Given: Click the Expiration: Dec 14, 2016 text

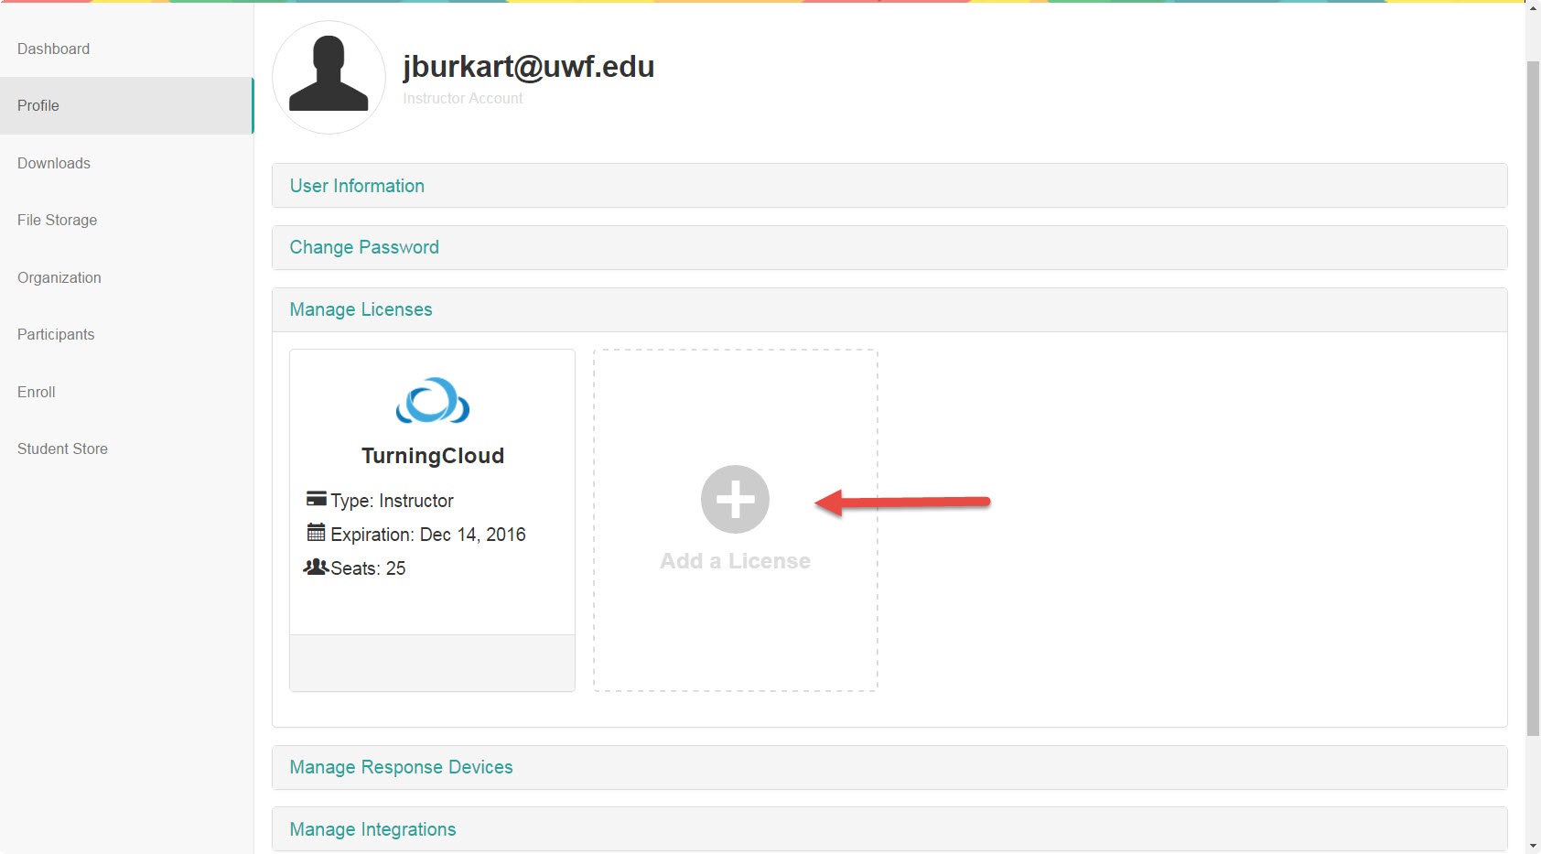Looking at the screenshot, I should (x=427, y=535).
